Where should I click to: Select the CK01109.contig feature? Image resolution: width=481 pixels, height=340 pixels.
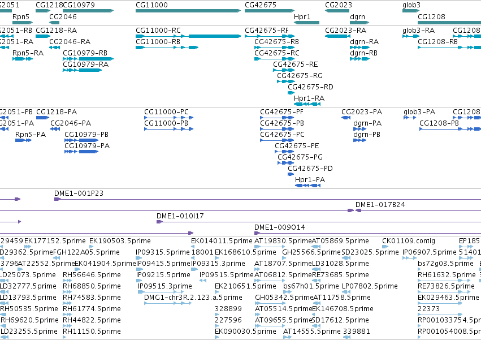tap(385, 247)
